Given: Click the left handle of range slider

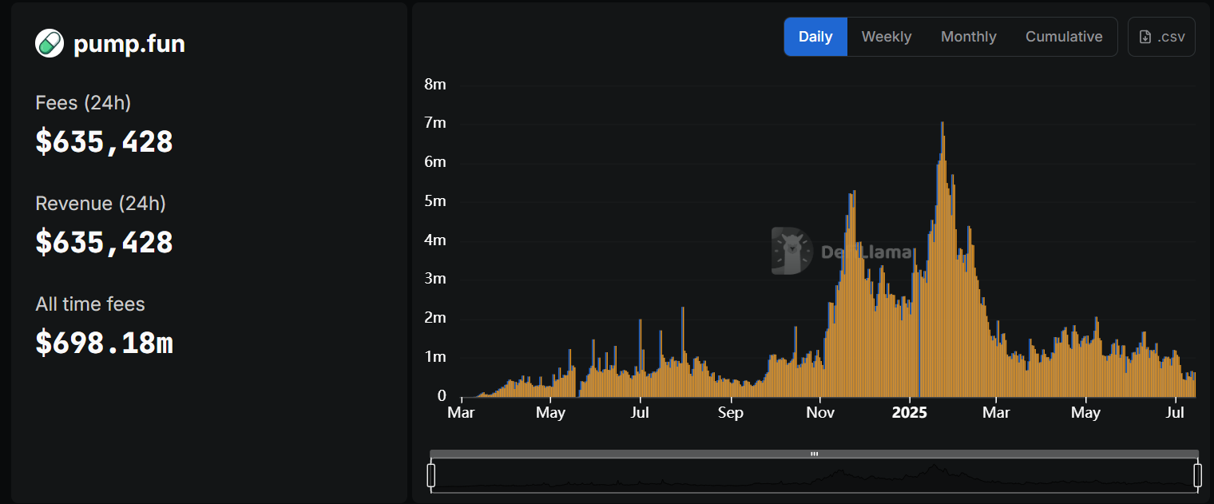Looking at the screenshot, I should pyautogui.click(x=431, y=475).
